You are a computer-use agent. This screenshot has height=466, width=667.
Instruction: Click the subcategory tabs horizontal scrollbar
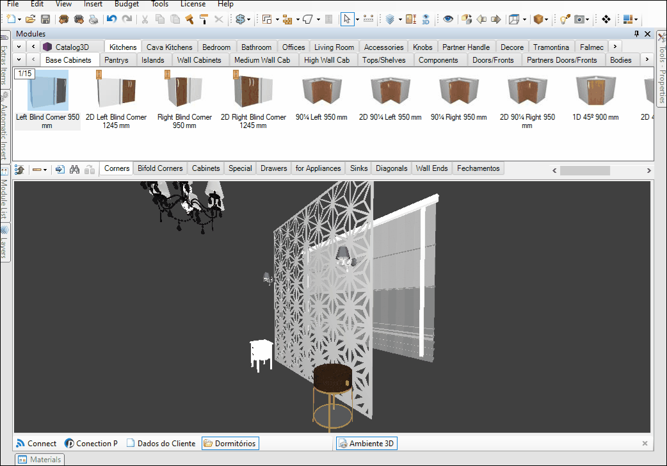(x=584, y=170)
